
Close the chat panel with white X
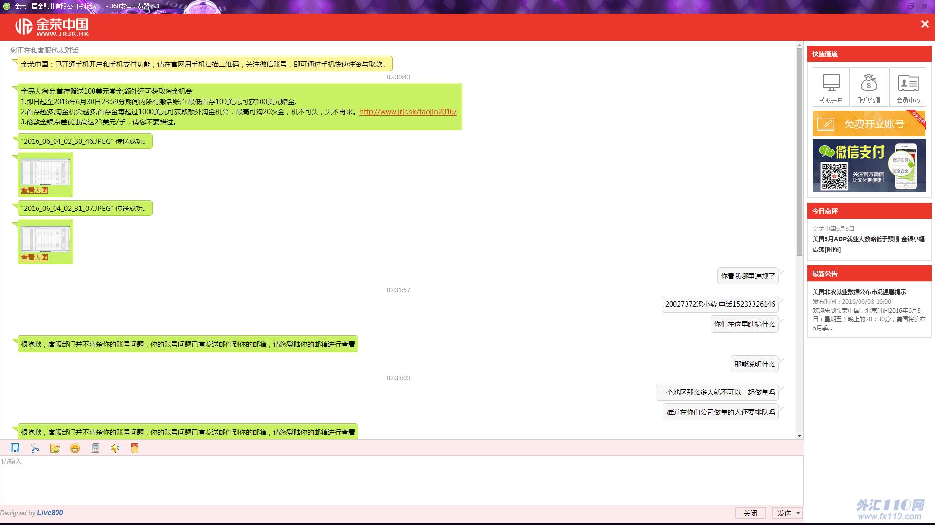click(925, 24)
